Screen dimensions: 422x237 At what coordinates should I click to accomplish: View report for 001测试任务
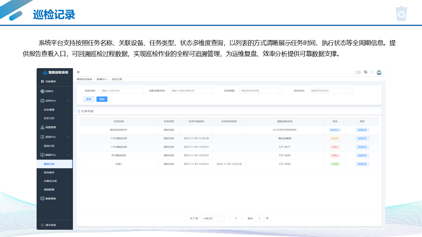(362, 155)
